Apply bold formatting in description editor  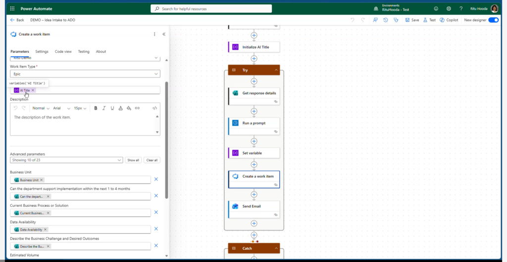click(x=96, y=108)
